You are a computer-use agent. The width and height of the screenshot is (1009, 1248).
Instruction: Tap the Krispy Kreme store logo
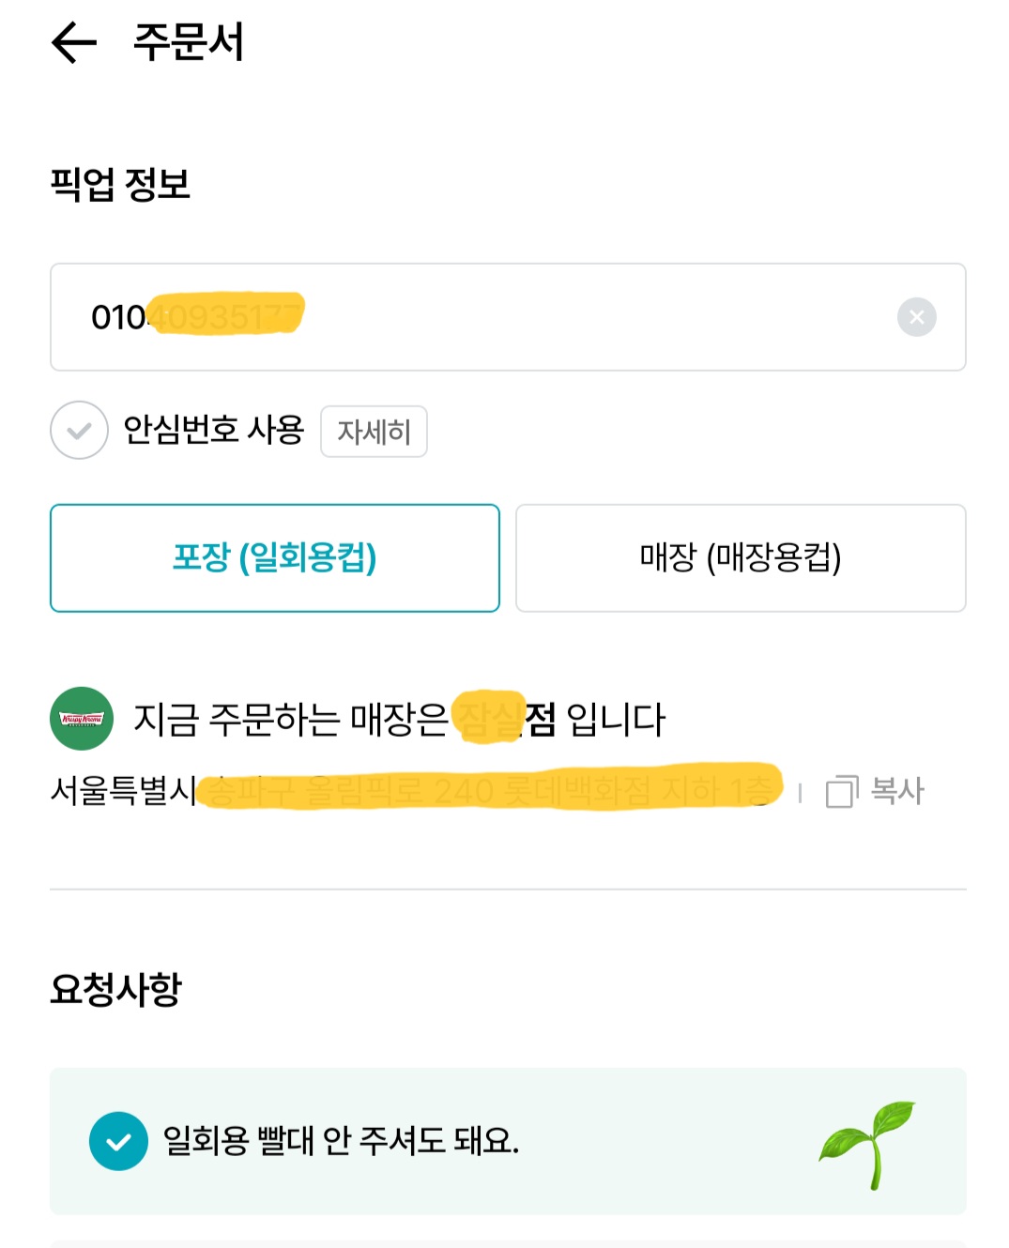[82, 719]
